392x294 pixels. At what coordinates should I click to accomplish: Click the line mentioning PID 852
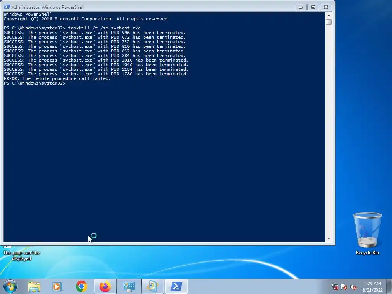coord(95,51)
